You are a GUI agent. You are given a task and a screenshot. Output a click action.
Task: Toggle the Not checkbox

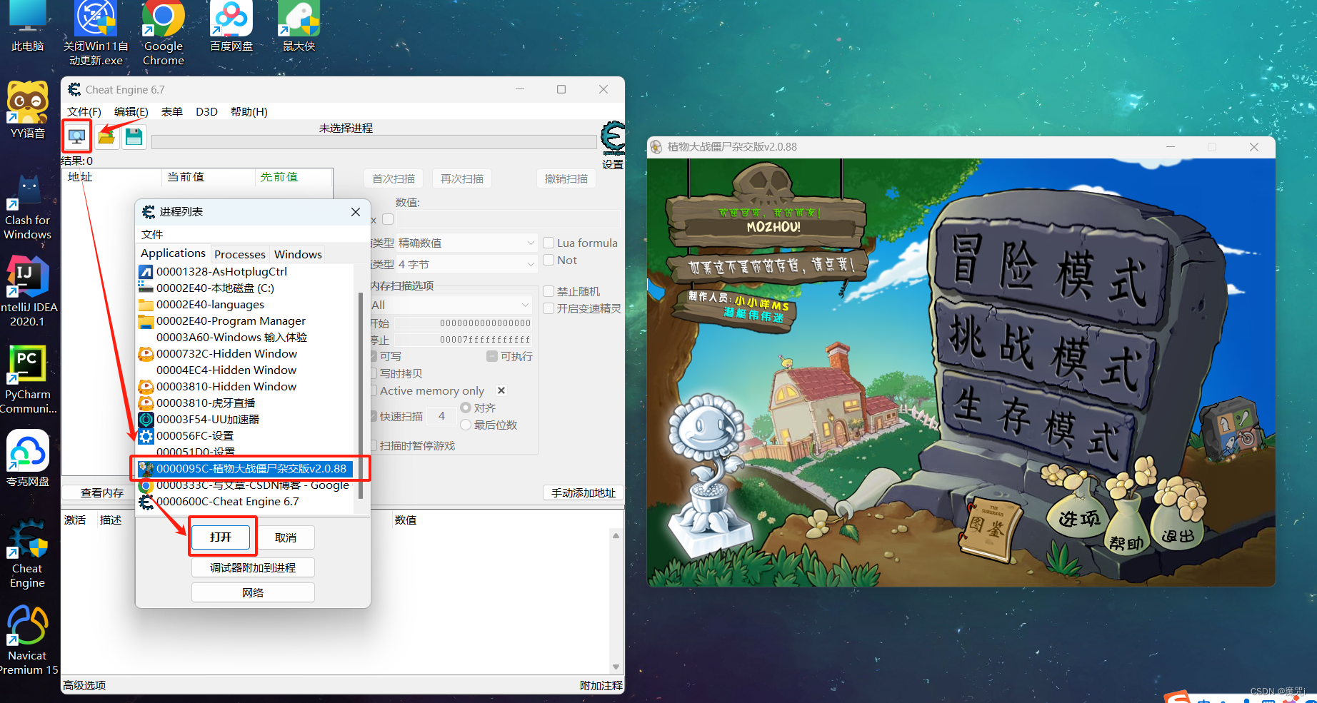[x=549, y=260]
